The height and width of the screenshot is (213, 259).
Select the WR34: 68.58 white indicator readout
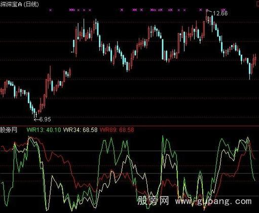pos(80,130)
